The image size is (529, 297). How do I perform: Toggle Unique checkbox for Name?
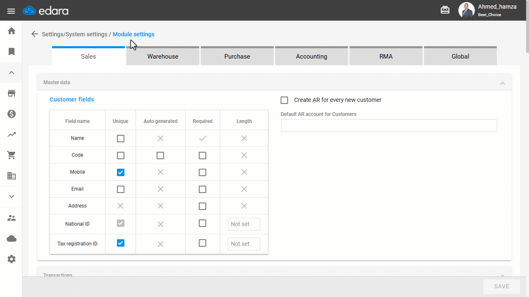click(x=121, y=139)
